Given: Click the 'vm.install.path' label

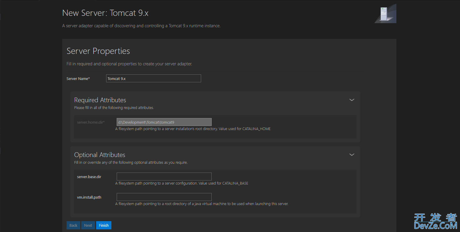Looking at the screenshot, I should coord(89,197).
